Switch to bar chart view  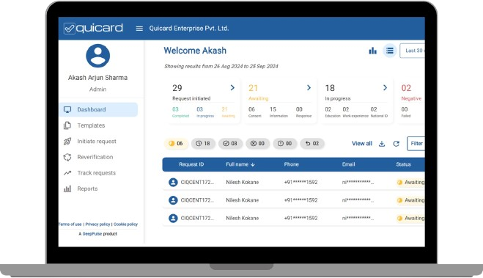click(373, 51)
